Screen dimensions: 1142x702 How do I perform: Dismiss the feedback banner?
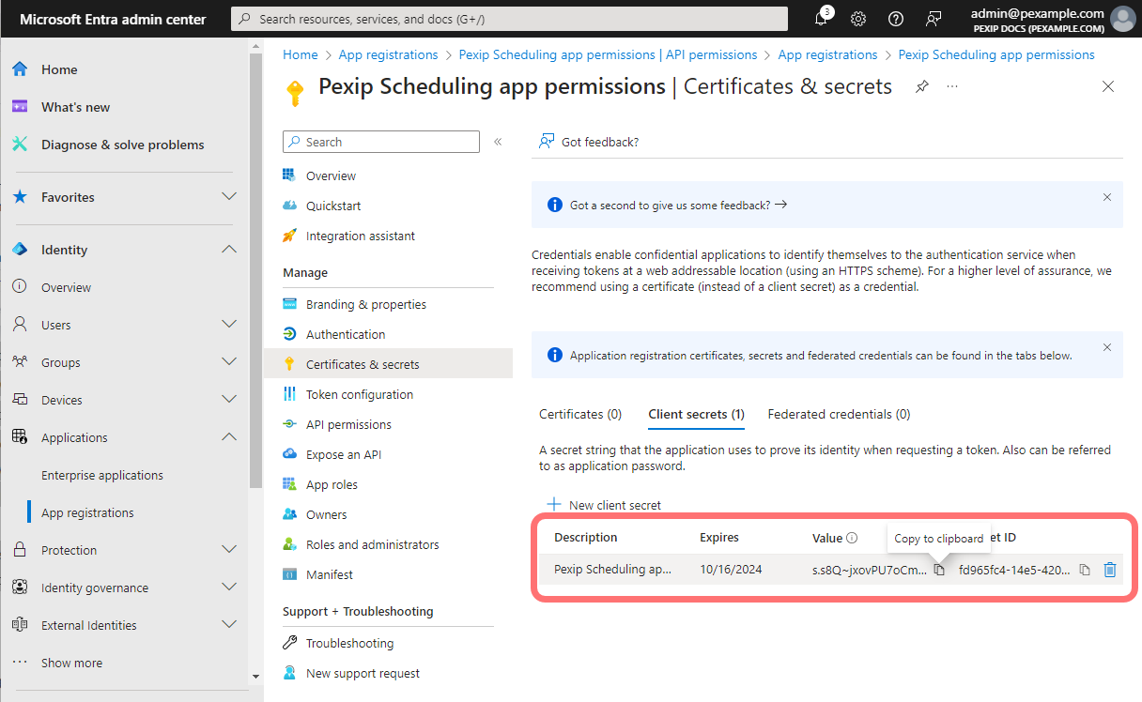[1106, 197]
